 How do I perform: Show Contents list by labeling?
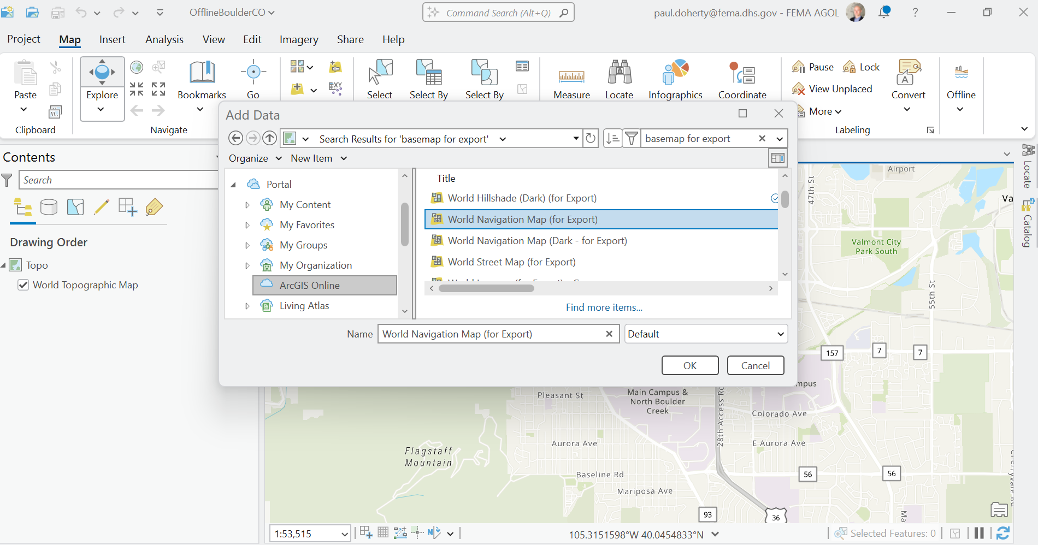click(154, 208)
